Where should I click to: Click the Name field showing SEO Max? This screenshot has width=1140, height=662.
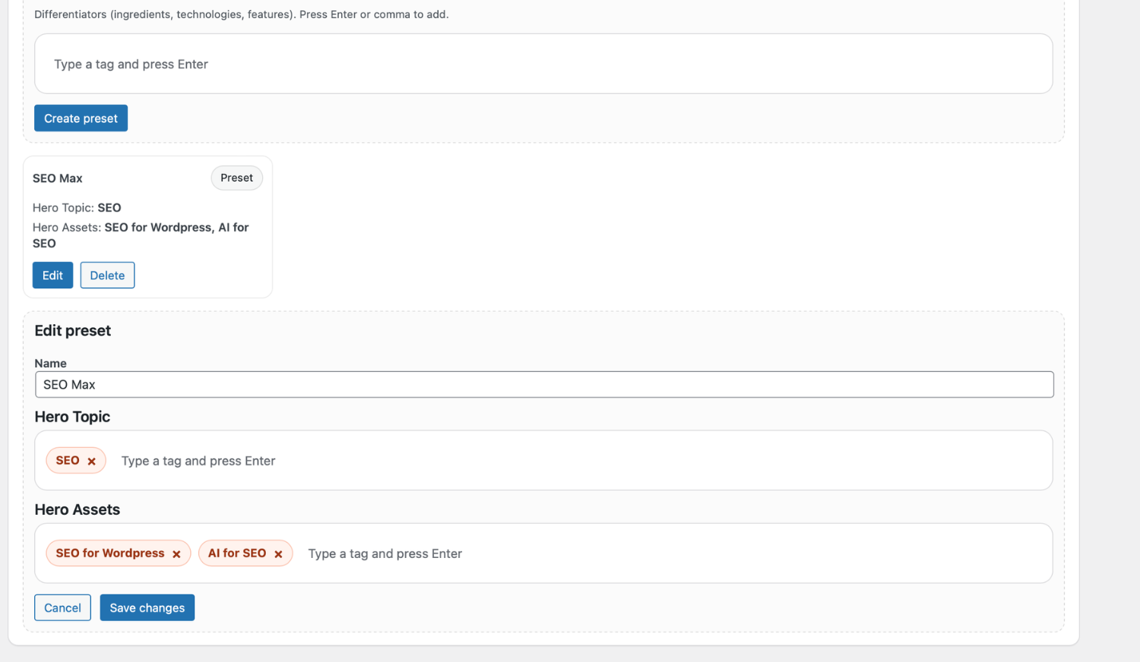click(x=304, y=384)
